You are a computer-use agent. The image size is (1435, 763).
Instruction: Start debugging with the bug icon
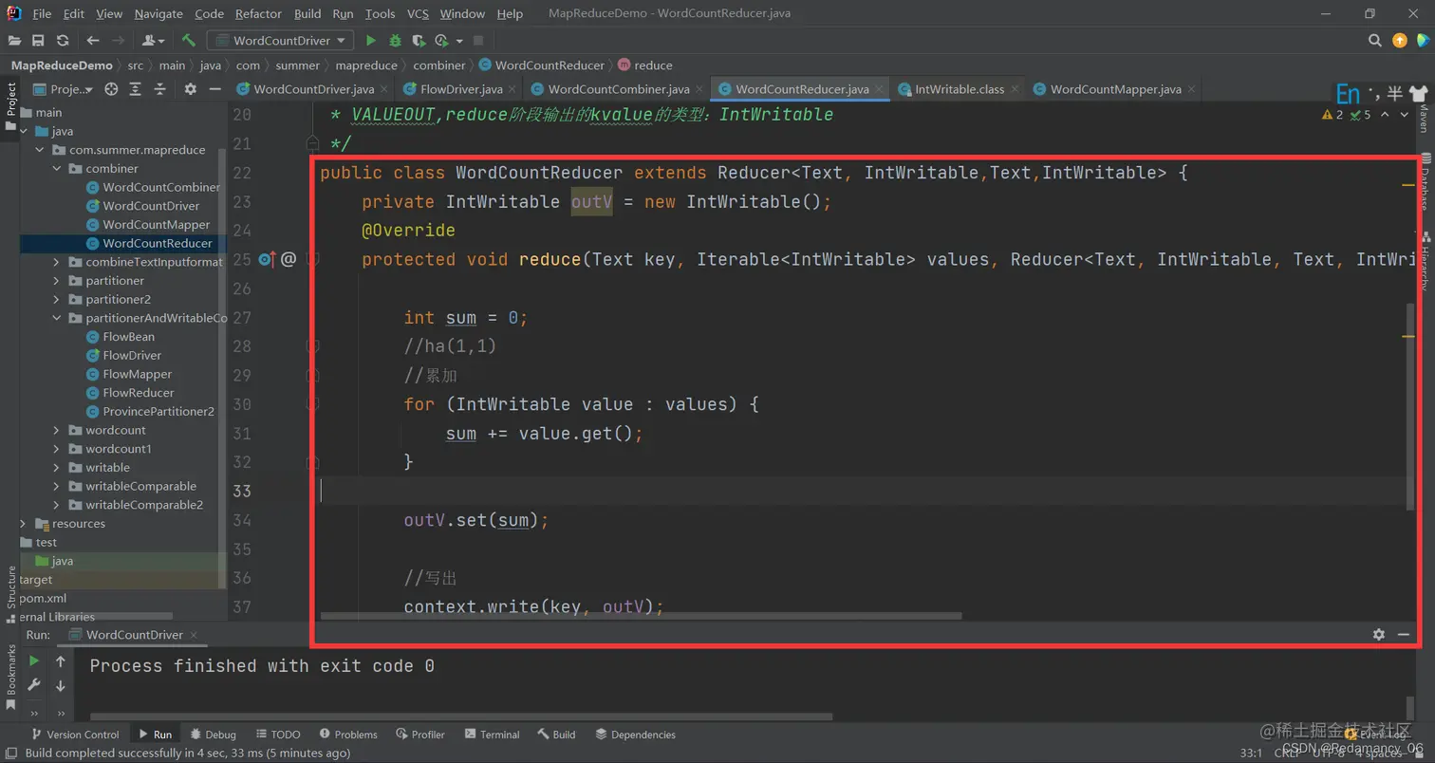(395, 41)
